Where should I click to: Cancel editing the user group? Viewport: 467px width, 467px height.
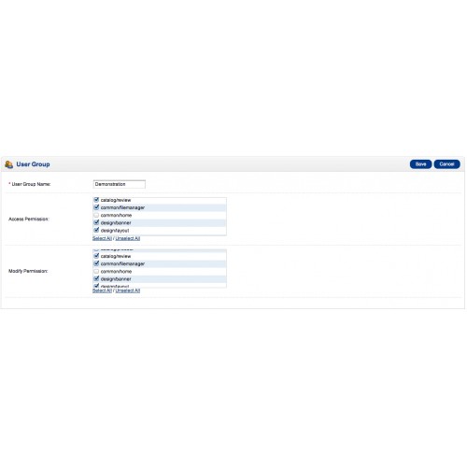[446, 164]
